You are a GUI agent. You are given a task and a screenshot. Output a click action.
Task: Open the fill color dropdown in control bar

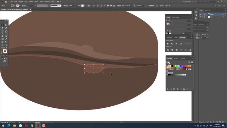[15, 6]
